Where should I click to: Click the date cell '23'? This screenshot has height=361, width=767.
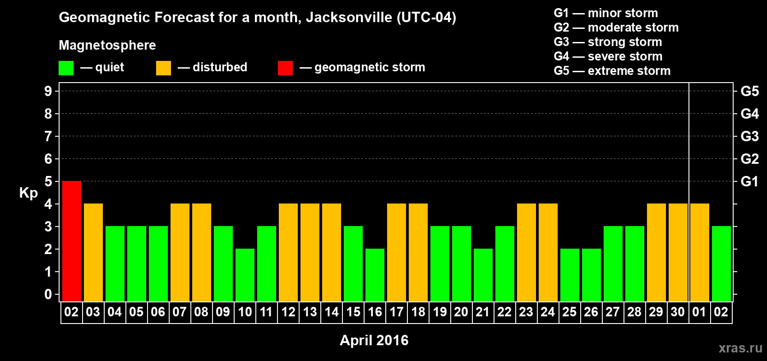pos(527,312)
